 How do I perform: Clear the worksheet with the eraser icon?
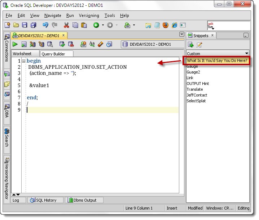[x=100, y=44]
